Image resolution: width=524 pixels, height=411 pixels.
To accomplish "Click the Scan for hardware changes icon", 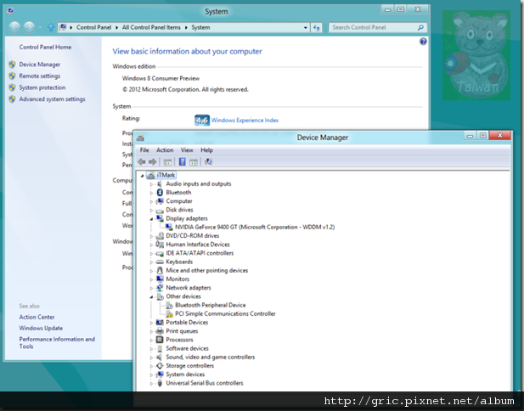I will coord(208,161).
